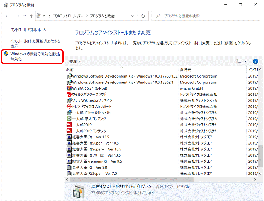Click the horizontal scrollbar thumb
The height and width of the screenshot is (201, 264).
132,179
